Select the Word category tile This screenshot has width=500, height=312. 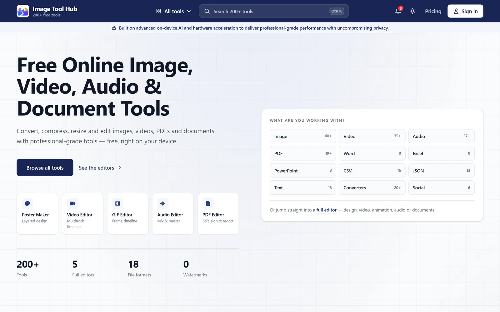coord(372,153)
